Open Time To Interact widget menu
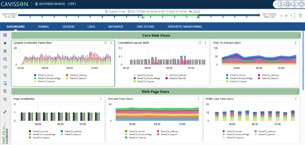 (296, 43)
